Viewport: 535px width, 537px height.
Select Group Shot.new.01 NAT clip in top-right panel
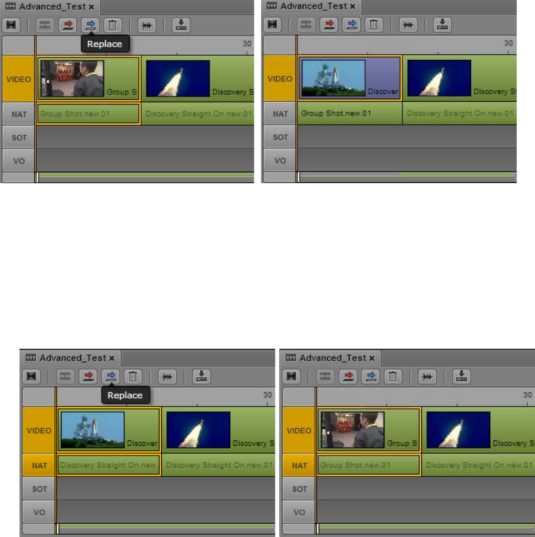[350, 113]
